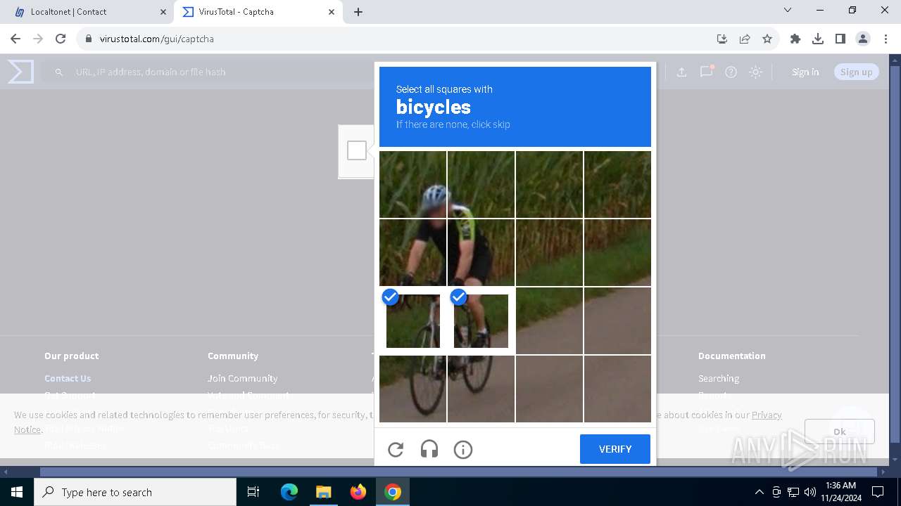Open Windows Task View
The image size is (901, 506).
253,492
